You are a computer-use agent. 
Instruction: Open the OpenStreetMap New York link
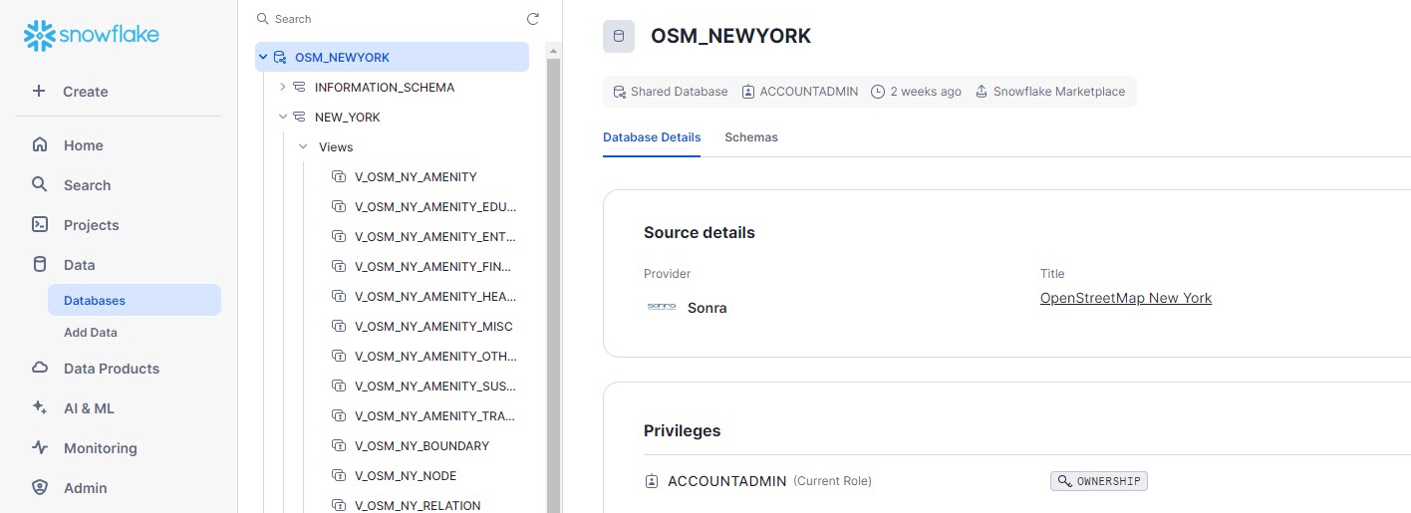point(1125,298)
